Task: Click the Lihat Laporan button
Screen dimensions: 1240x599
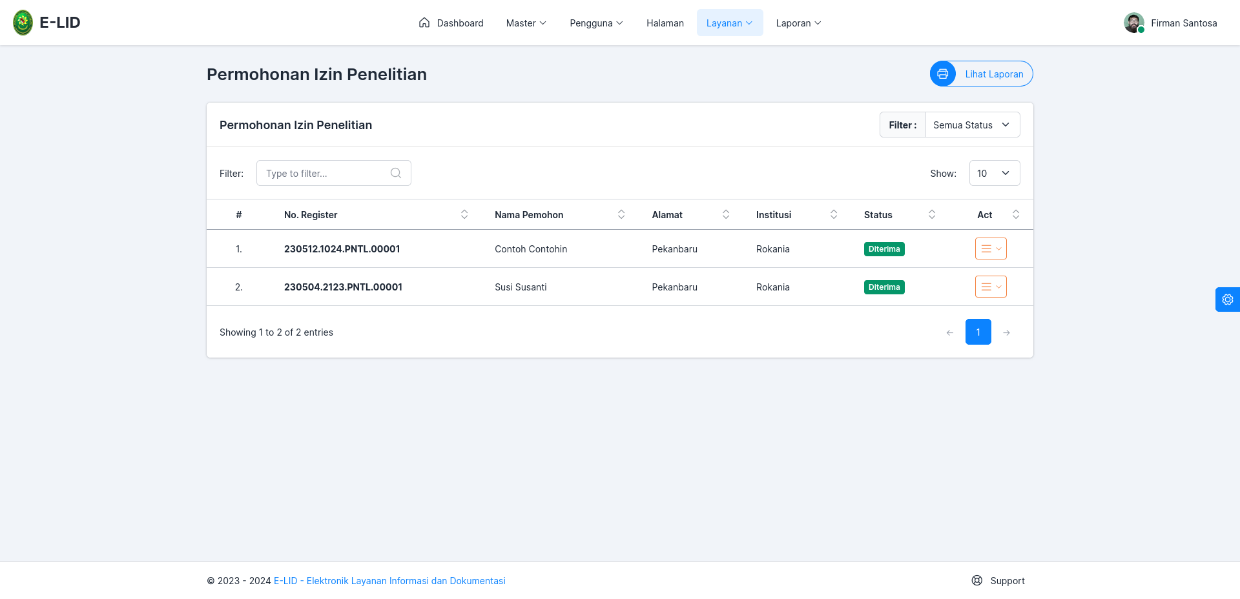Action: point(982,74)
